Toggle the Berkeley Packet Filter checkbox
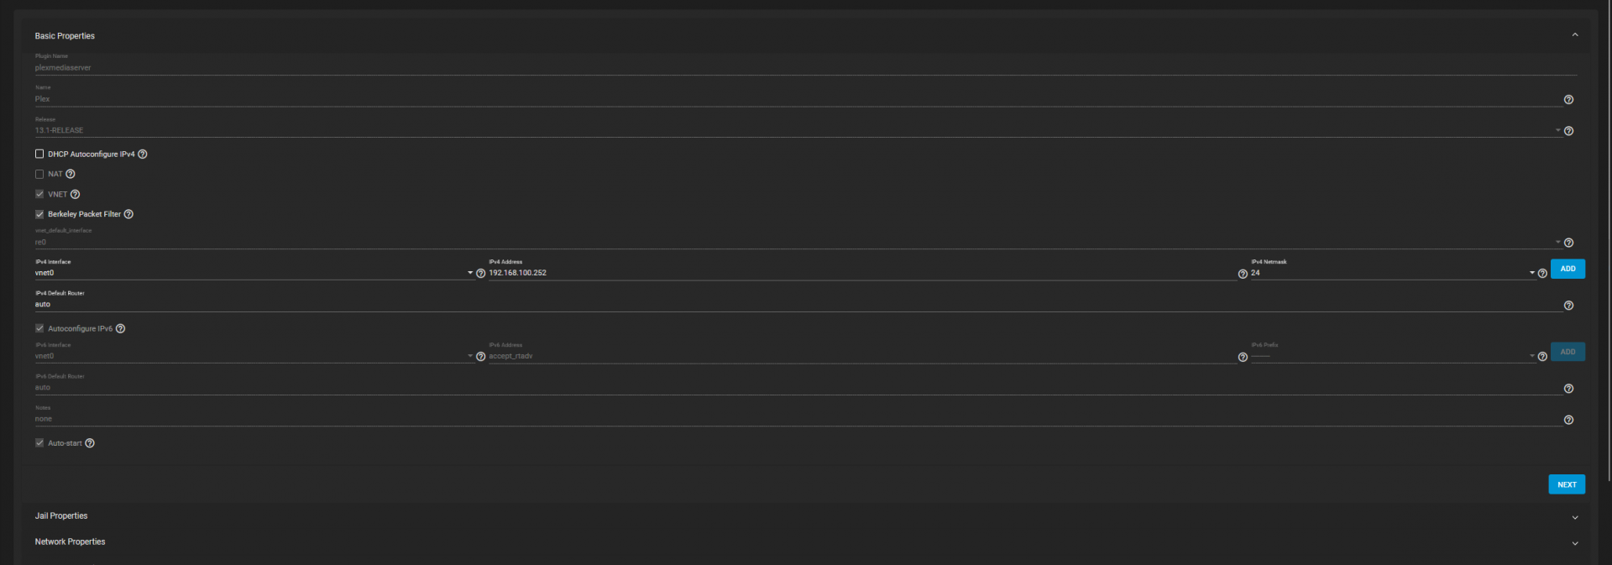The width and height of the screenshot is (1612, 565). coord(39,215)
